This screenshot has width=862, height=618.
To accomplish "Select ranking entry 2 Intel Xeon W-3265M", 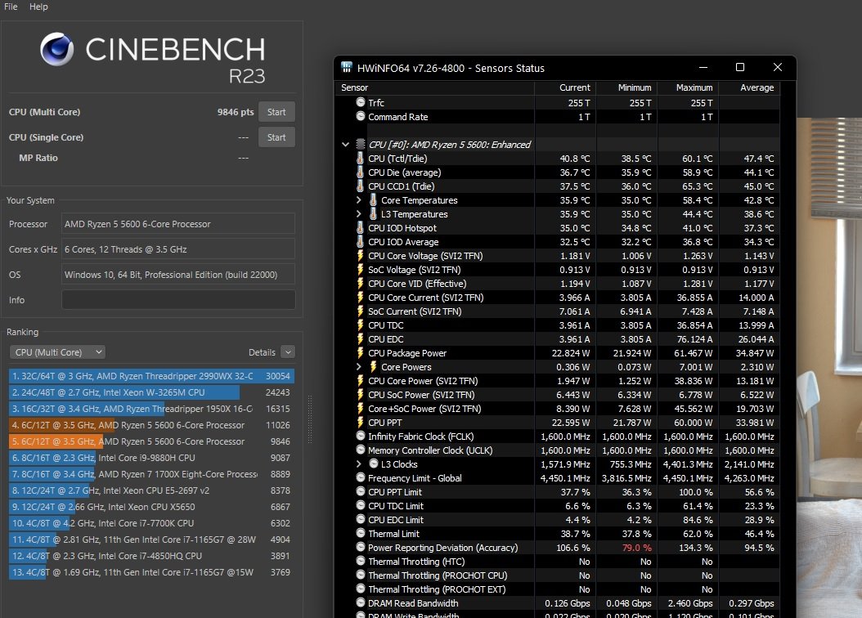I will pos(152,392).
